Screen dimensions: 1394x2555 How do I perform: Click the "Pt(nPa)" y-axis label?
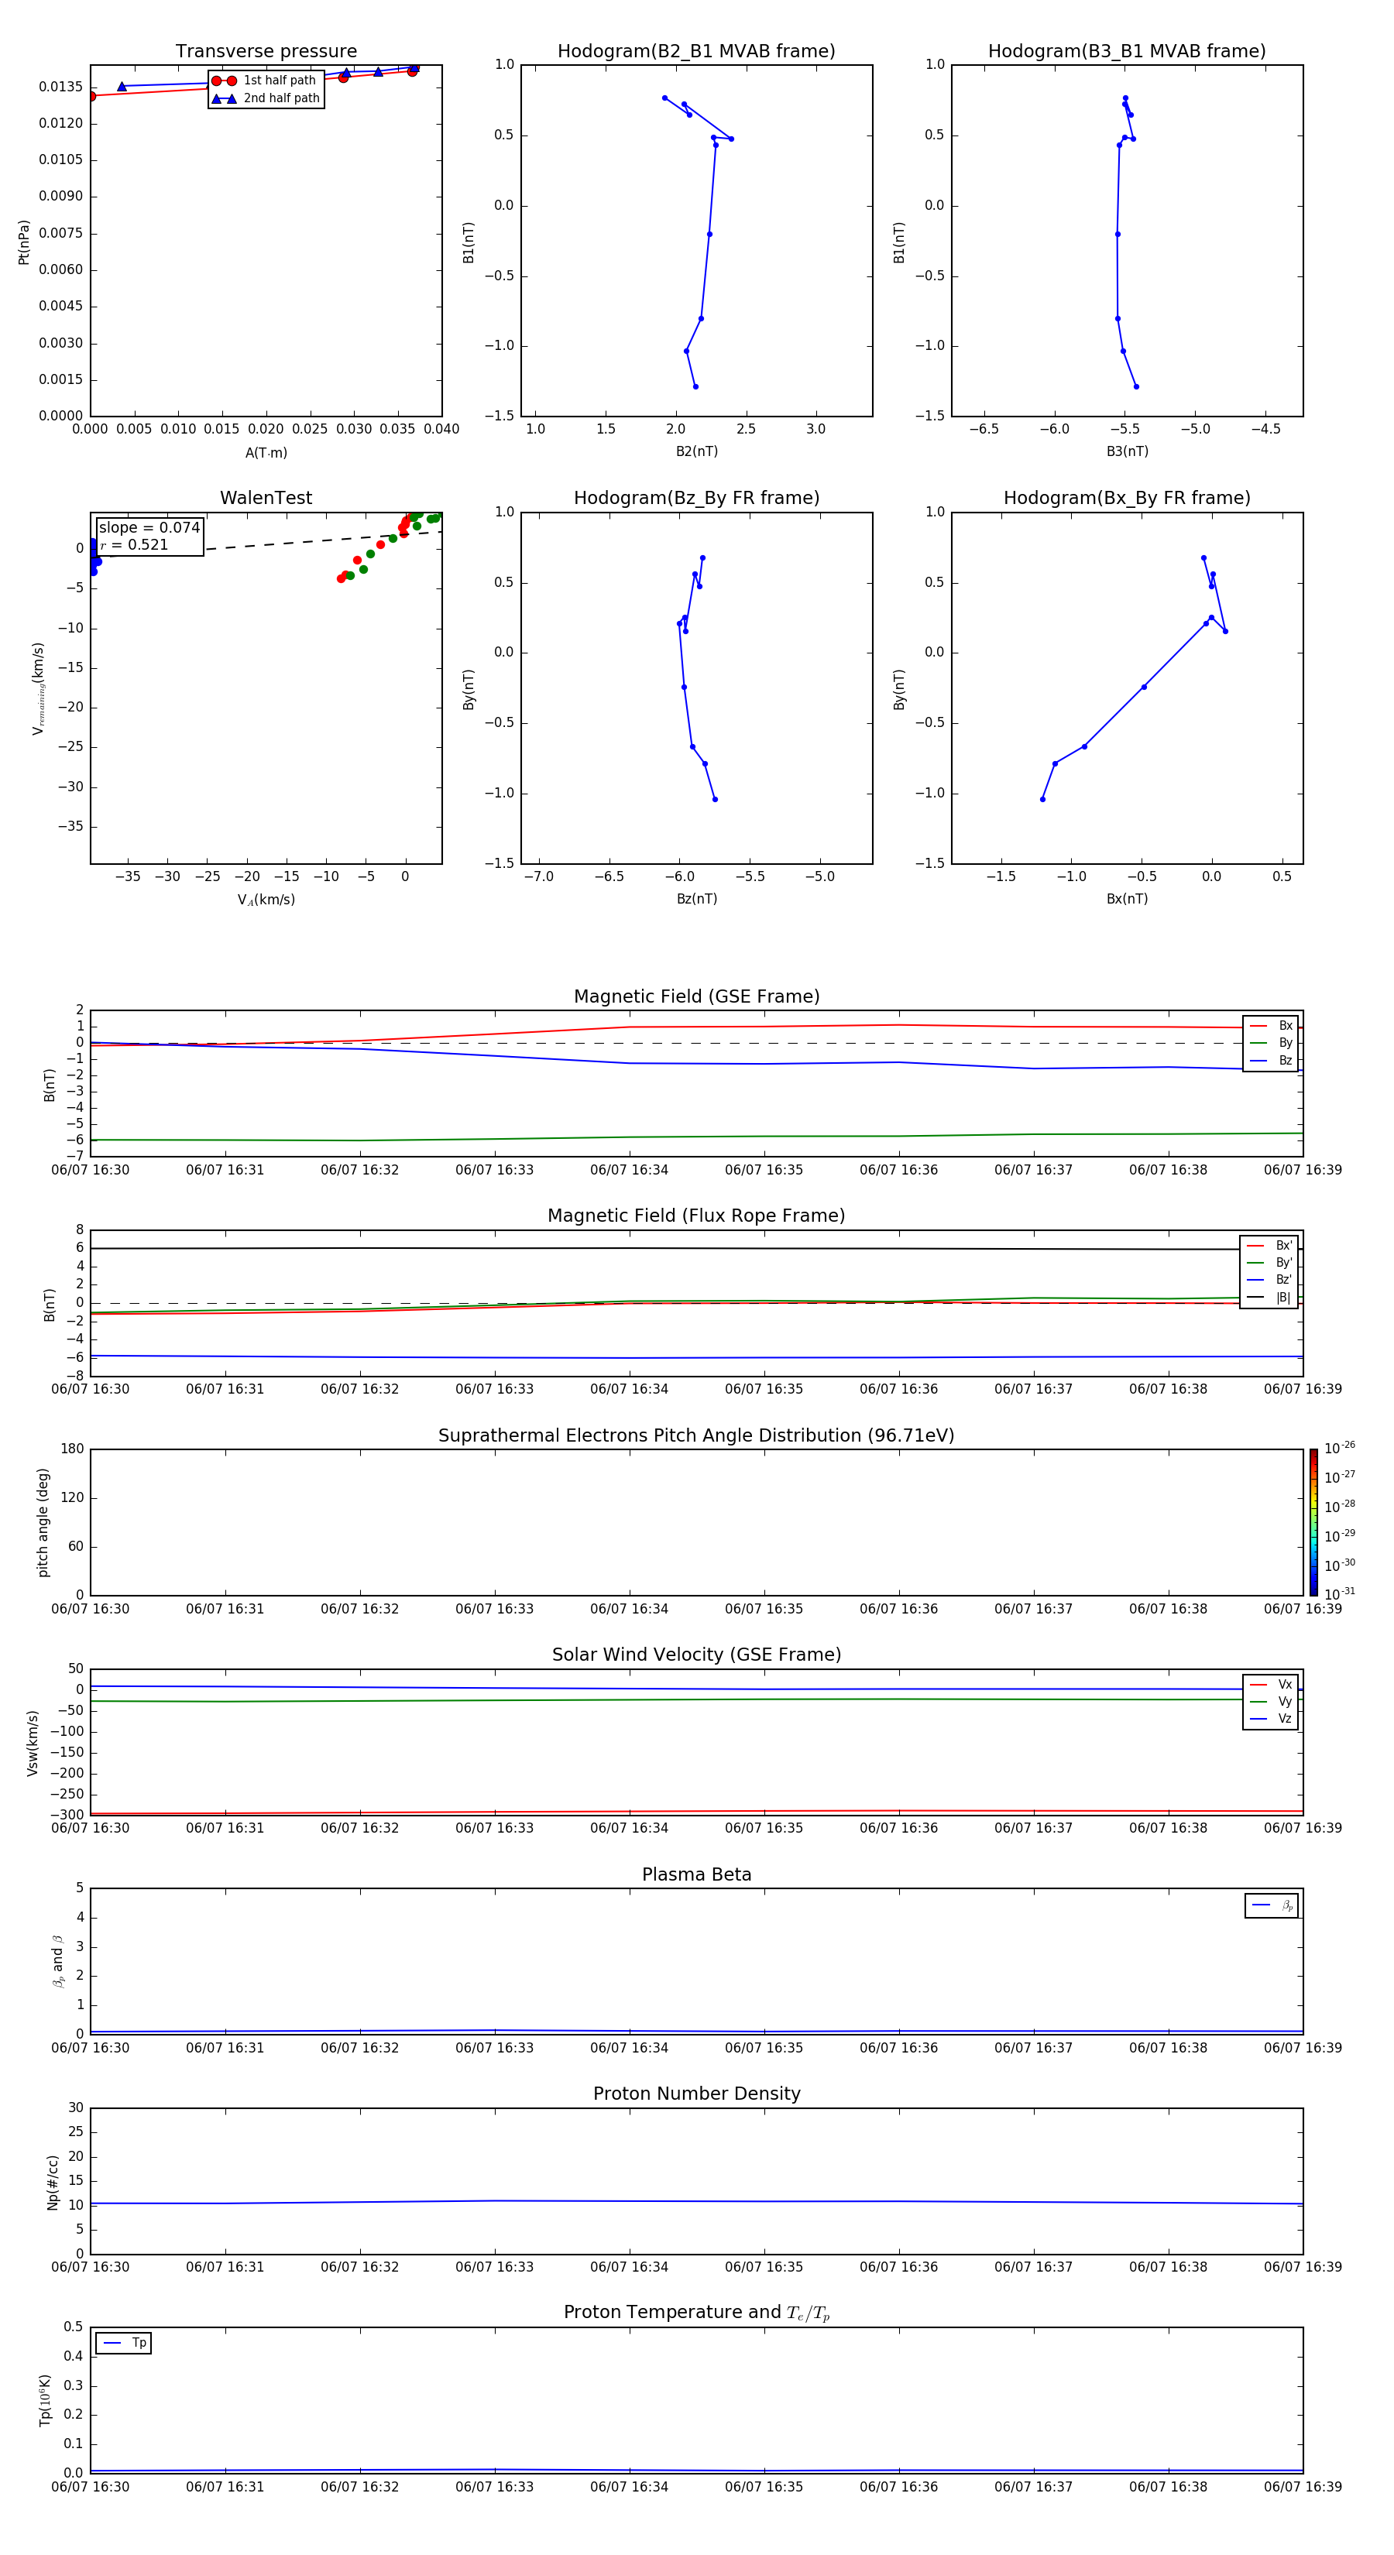[24, 242]
